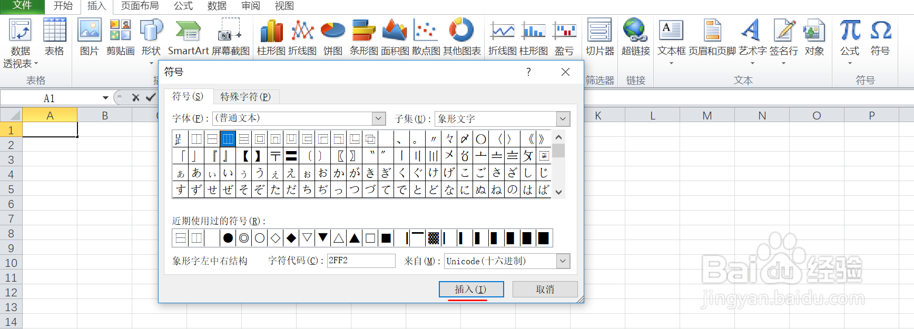This screenshot has height=329, width=914.
Task: Insert an Area chart
Action: coord(395,37)
